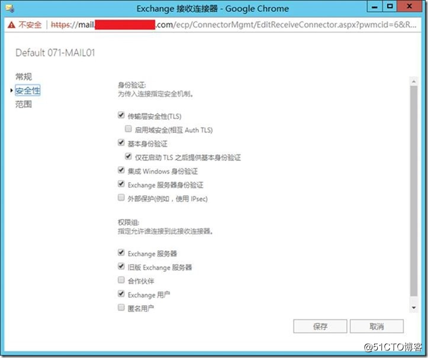Image resolution: width=428 pixels, height=358 pixels.
Task: Click the URL address bar
Action: (x=234, y=25)
